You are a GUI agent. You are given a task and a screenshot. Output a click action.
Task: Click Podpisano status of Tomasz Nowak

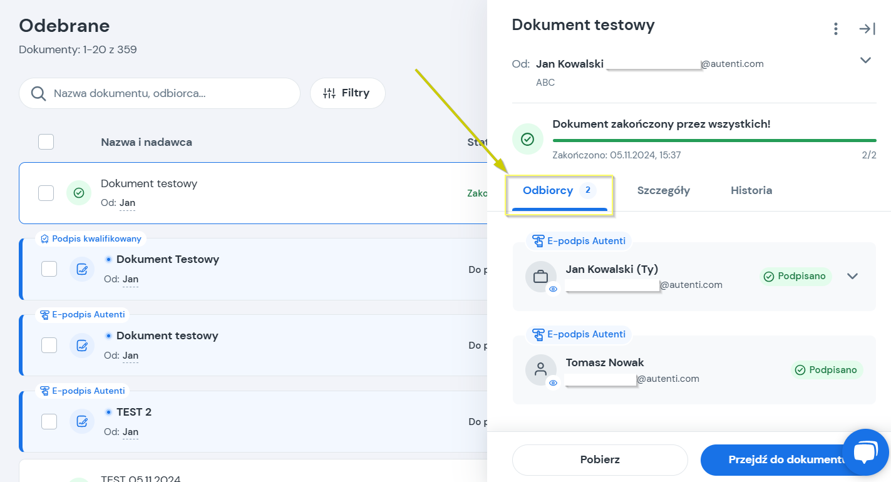pyautogui.click(x=827, y=370)
